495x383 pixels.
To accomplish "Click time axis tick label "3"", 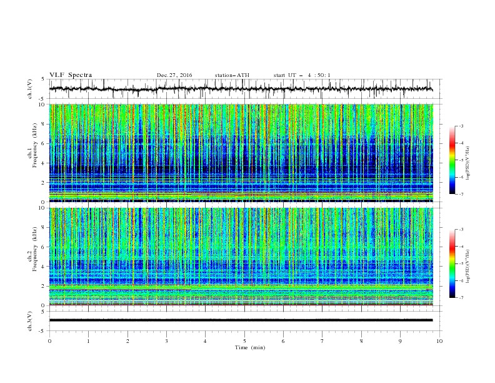I will pos(166,341).
